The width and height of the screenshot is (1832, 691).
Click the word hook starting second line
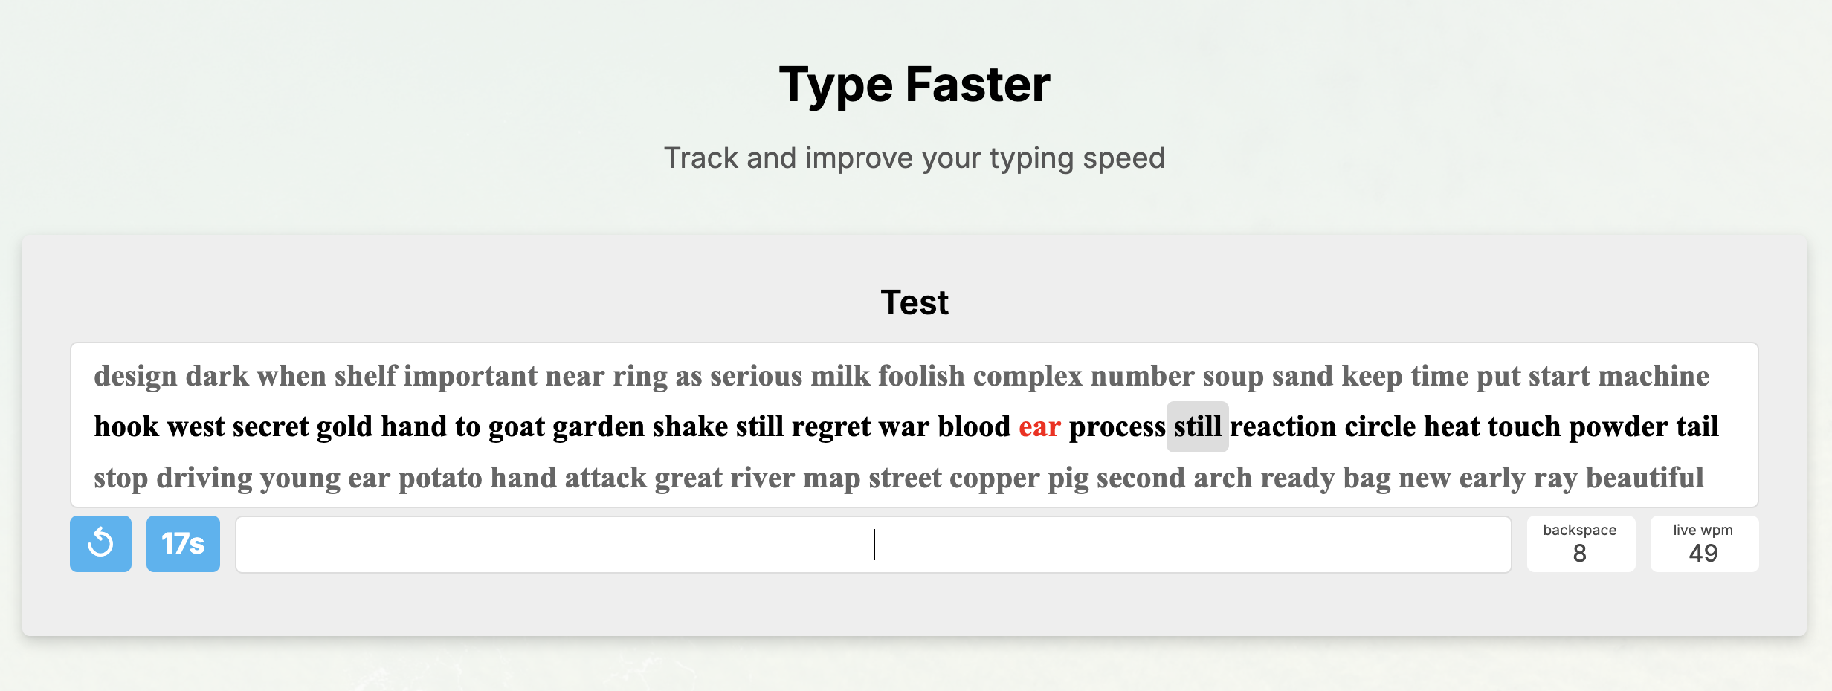[x=125, y=427]
